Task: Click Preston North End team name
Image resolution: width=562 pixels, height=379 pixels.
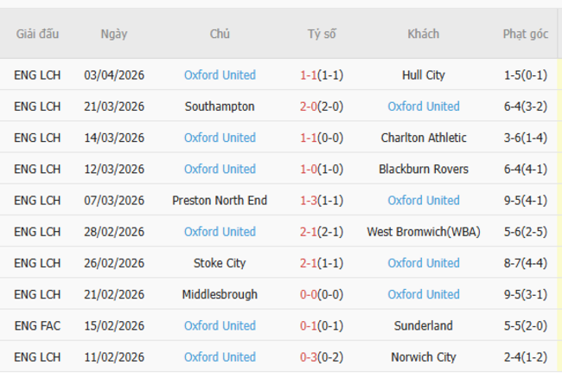Action: [x=220, y=200]
